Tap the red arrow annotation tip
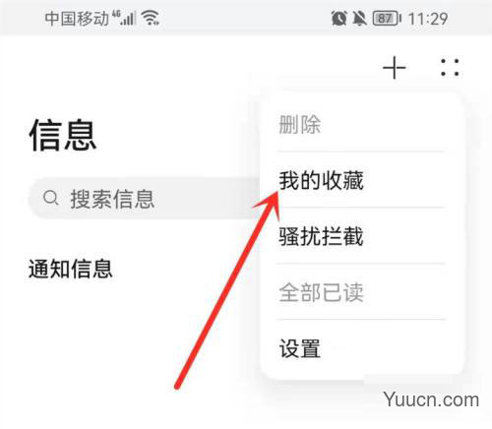This screenshot has height=429, width=492. [x=276, y=196]
